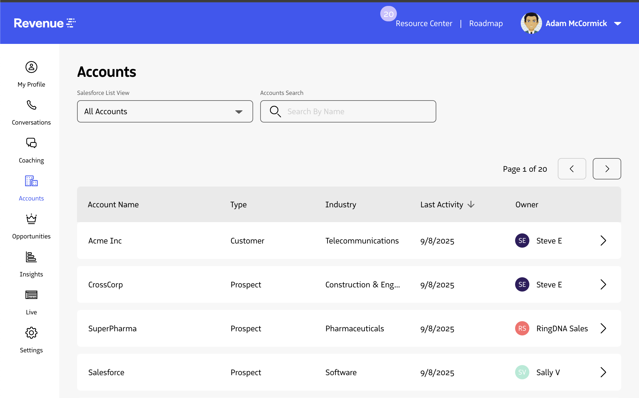Go to the previous accounts page

point(572,169)
